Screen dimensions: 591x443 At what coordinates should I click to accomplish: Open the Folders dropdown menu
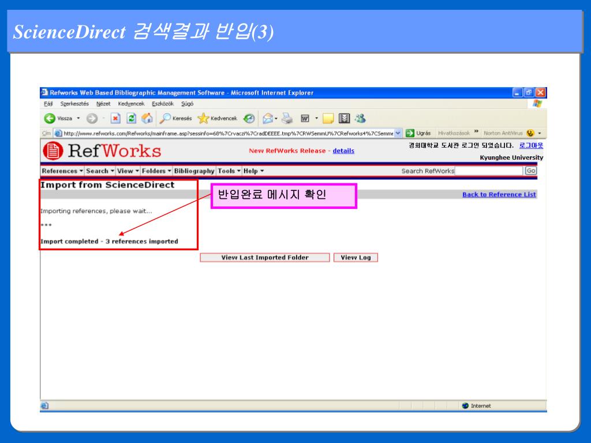coord(156,171)
